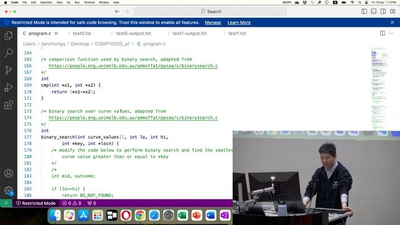Image resolution: width=400 pixels, height=225 pixels.
Task: Click the forwarded ports indicator
Action: click(x=92, y=203)
